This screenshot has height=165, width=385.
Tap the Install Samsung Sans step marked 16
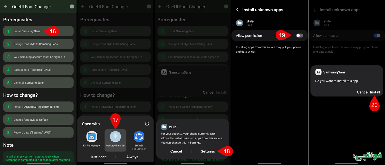pyautogui.click(x=38, y=31)
